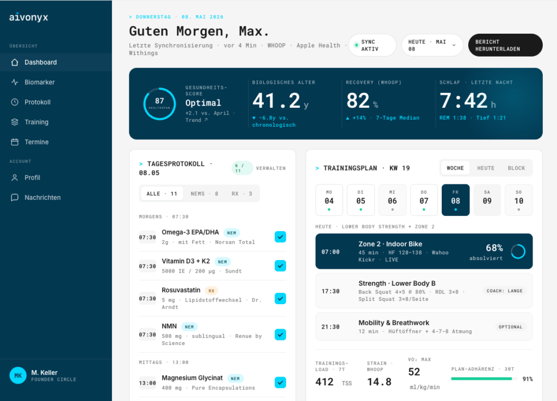Screen dimensions: 557x401
Task: Uncheck Omega-3 EPA/DHA checkbox
Action: click(280, 237)
